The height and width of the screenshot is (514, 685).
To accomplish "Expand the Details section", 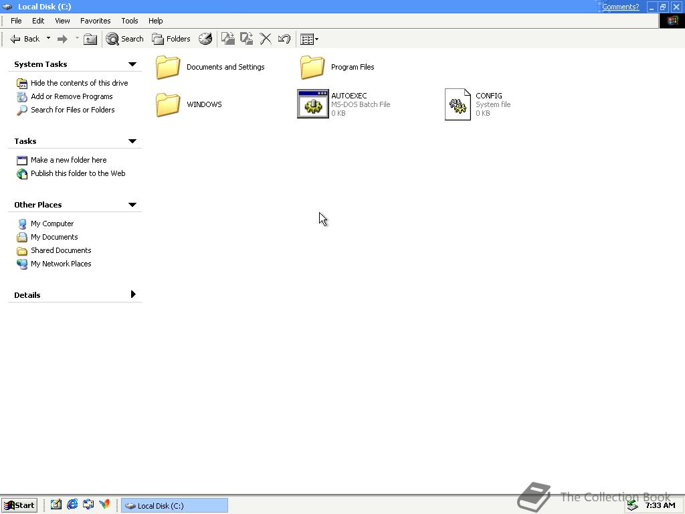I will tap(133, 294).
